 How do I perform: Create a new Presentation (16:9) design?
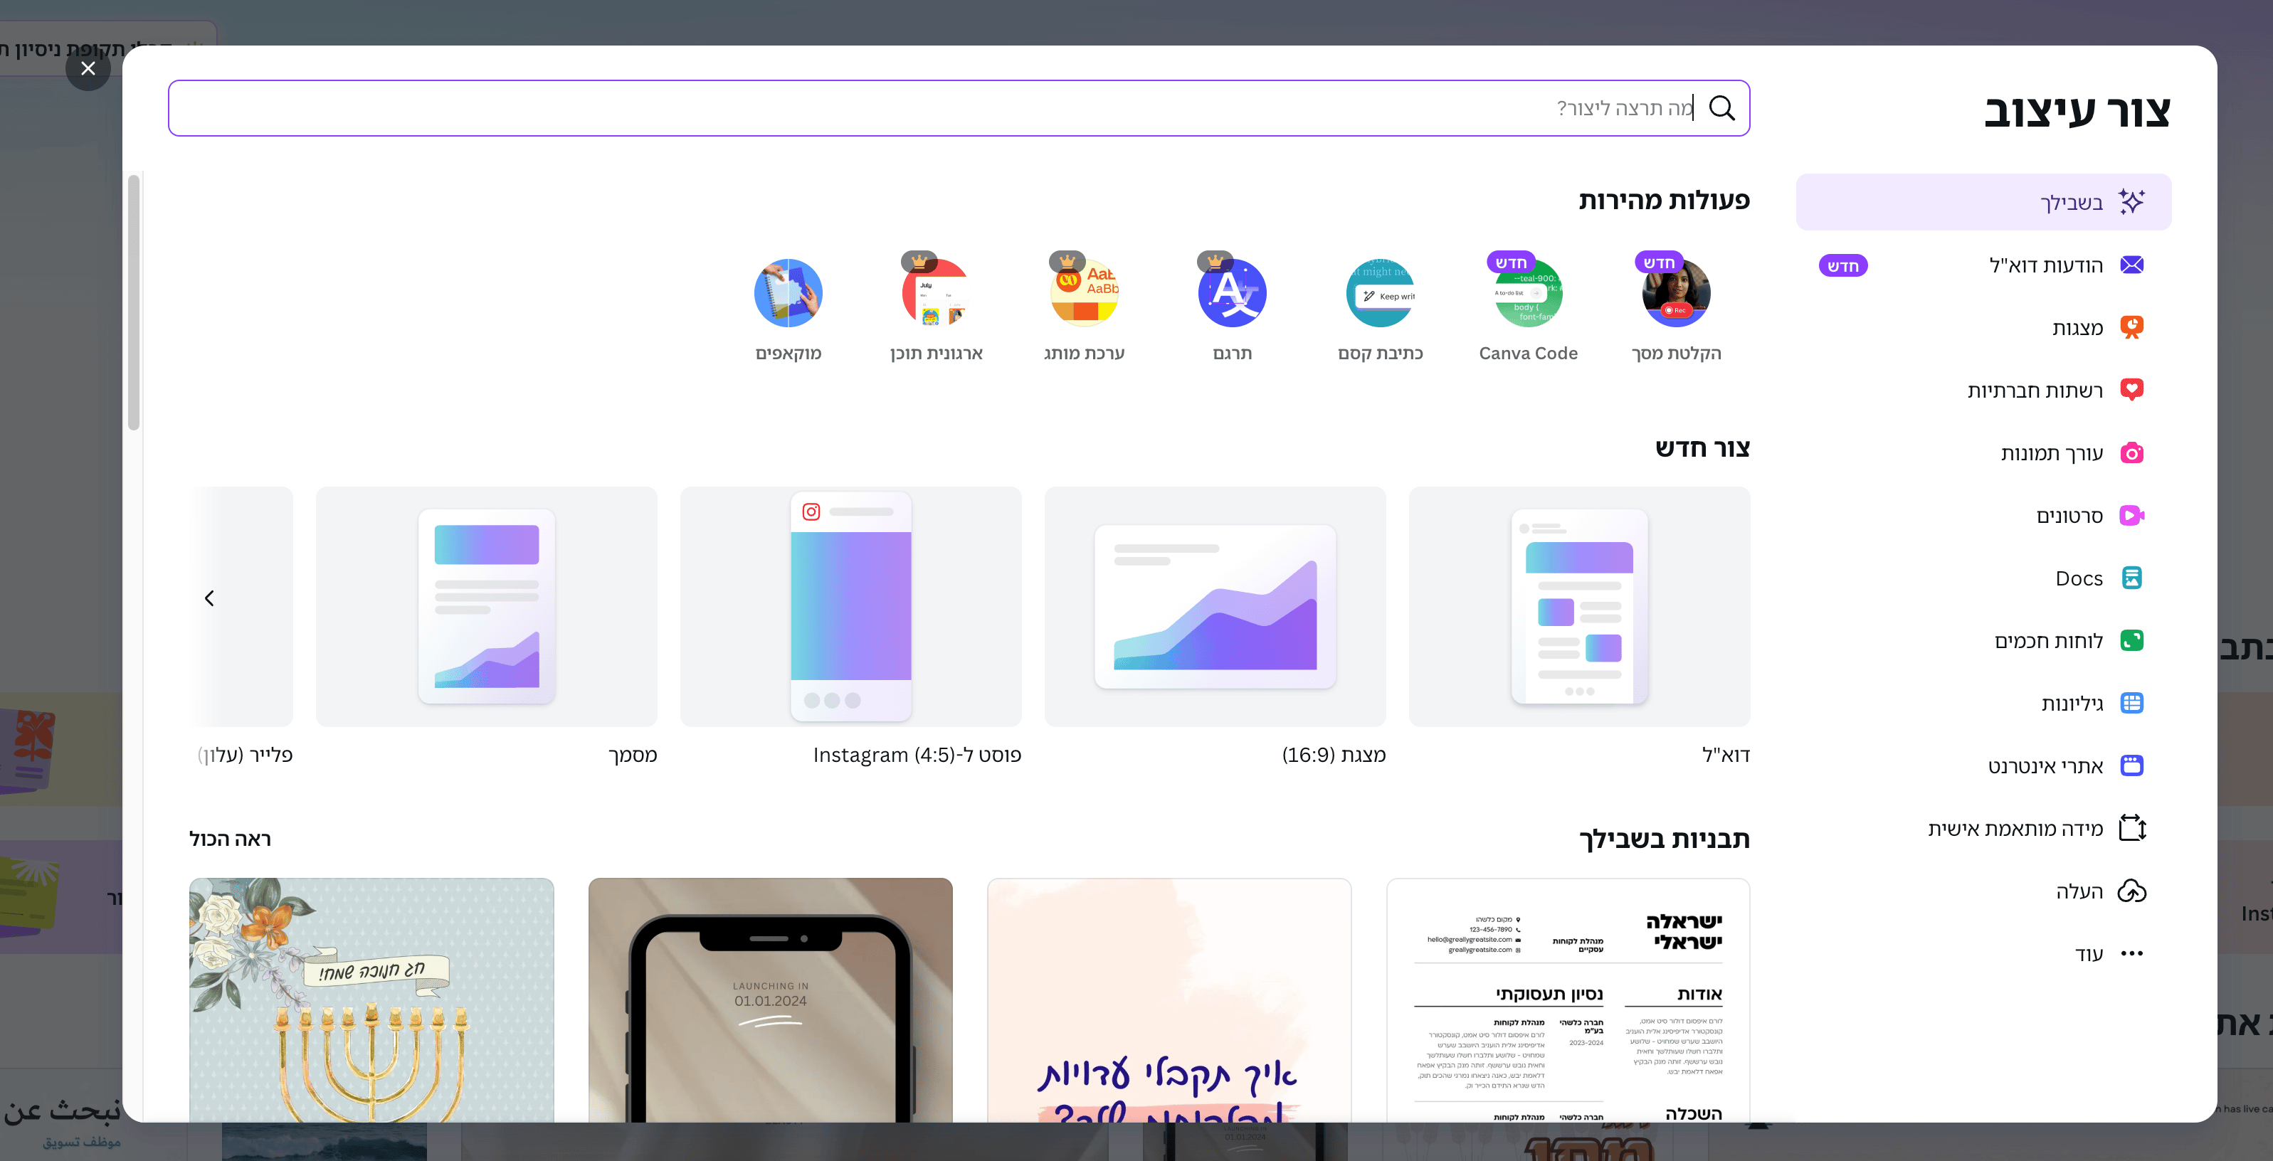tap(1214, 607)
